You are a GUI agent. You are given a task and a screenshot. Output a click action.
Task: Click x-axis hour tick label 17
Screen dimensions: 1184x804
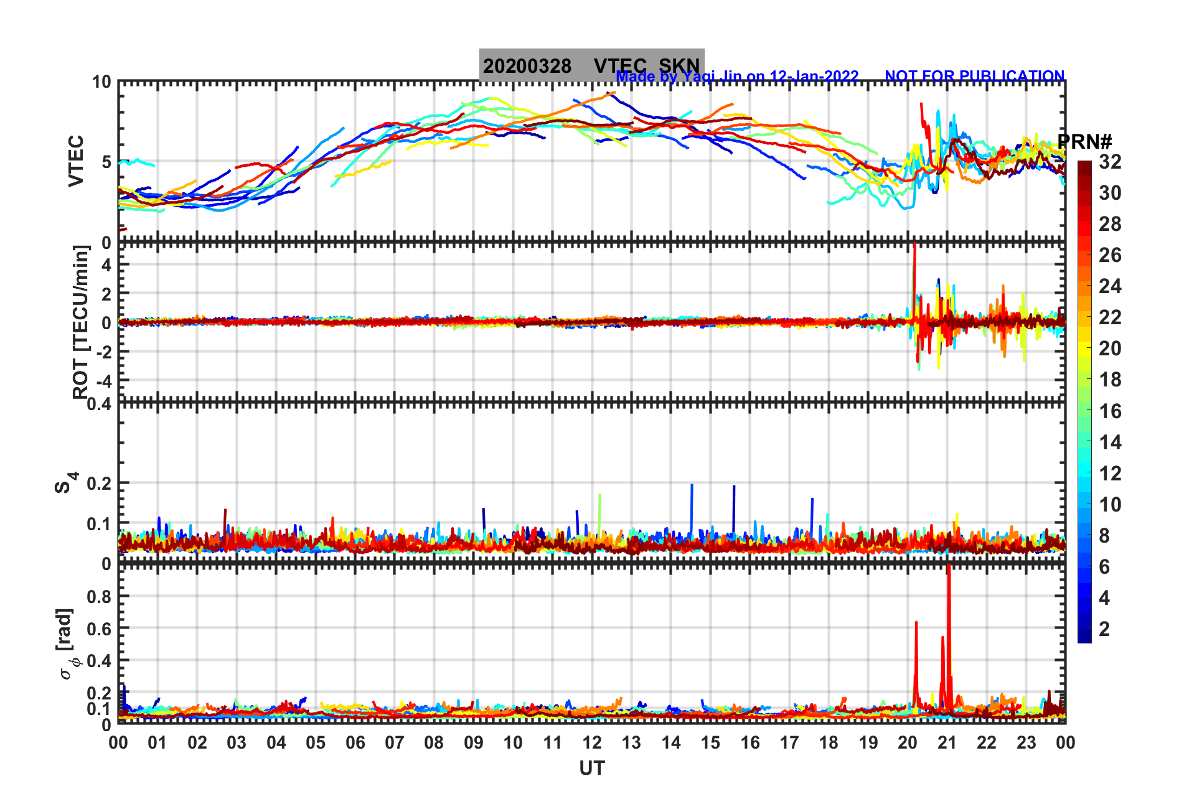(789, 742)
